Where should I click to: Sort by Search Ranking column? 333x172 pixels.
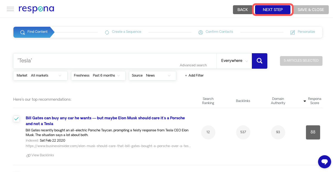[x=208, y=101]
